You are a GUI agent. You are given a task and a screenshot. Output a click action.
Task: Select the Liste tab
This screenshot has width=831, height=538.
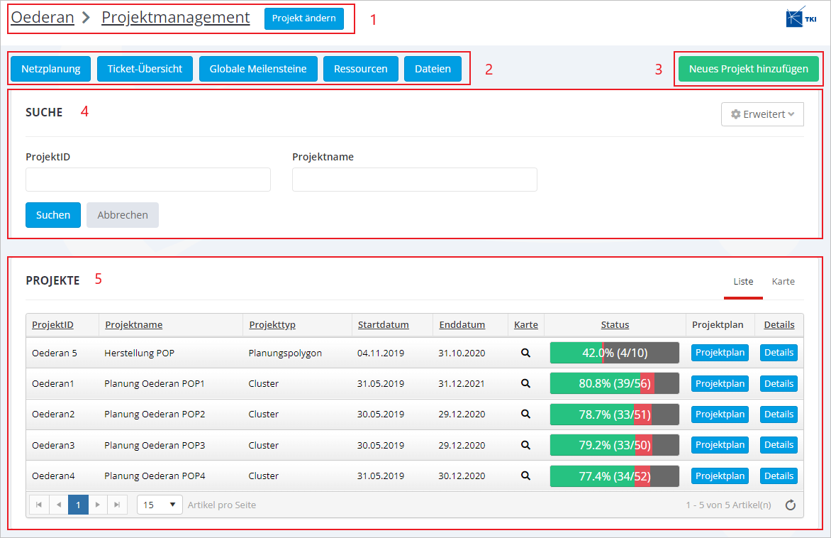(743, 282)
